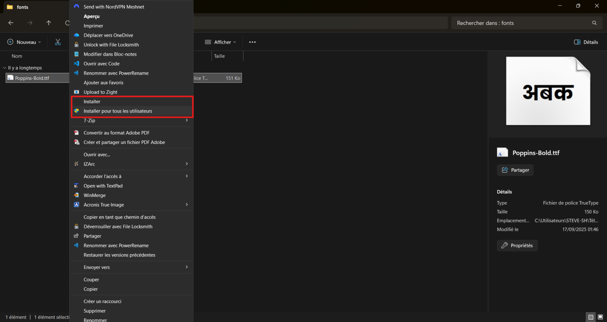Click the Poppins-Bold.ttf file icon in list
Screen dimensions: 607x322
(x=11, y=78)
